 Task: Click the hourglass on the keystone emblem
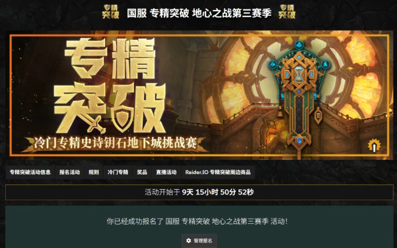tap(299, 75)
